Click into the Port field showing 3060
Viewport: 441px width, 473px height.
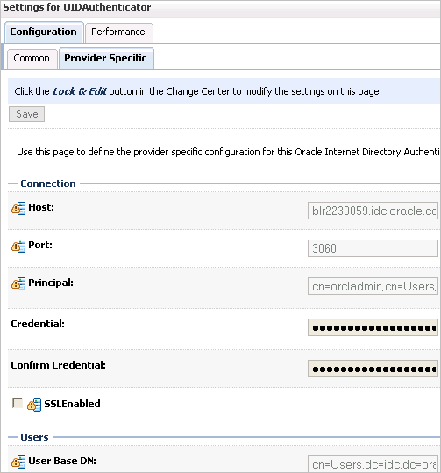click(x=373, y=248)
